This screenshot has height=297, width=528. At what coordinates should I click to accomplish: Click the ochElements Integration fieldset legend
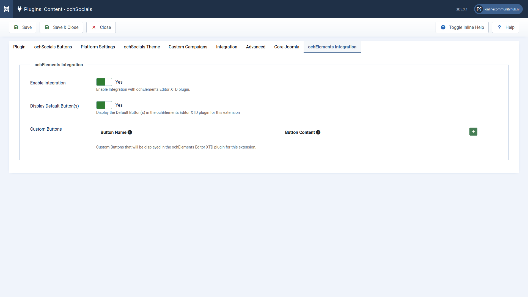click(x=59, y=65)
